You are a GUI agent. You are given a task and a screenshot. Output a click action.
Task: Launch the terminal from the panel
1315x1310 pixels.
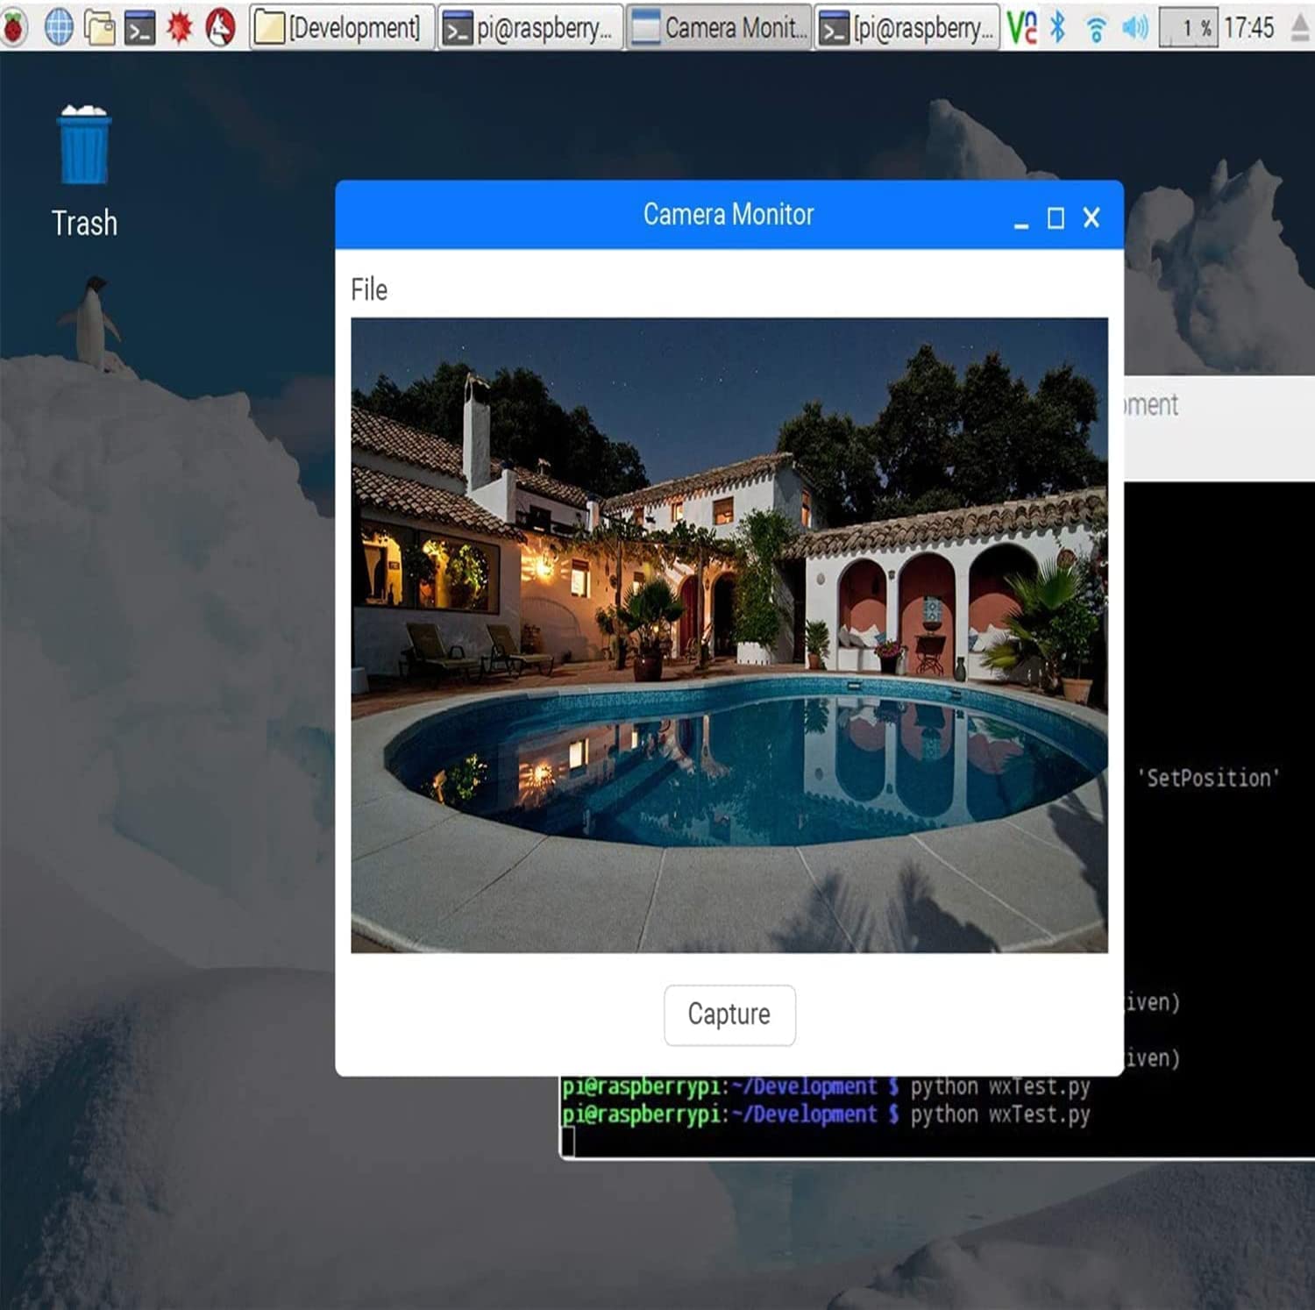tap(139, 28)
